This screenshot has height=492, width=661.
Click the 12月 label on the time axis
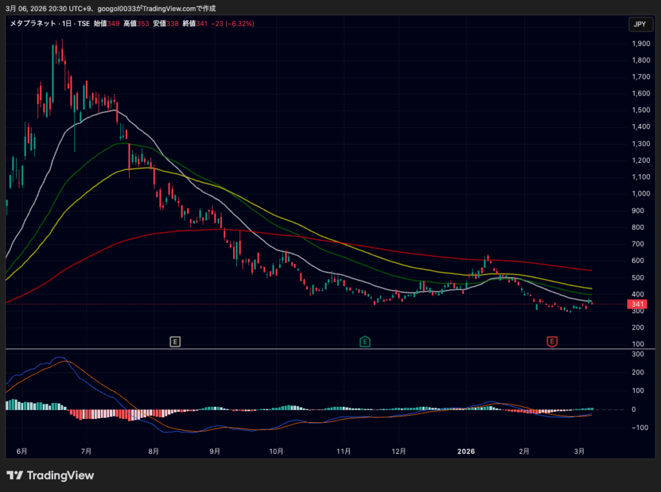click(x=398, y=451)
